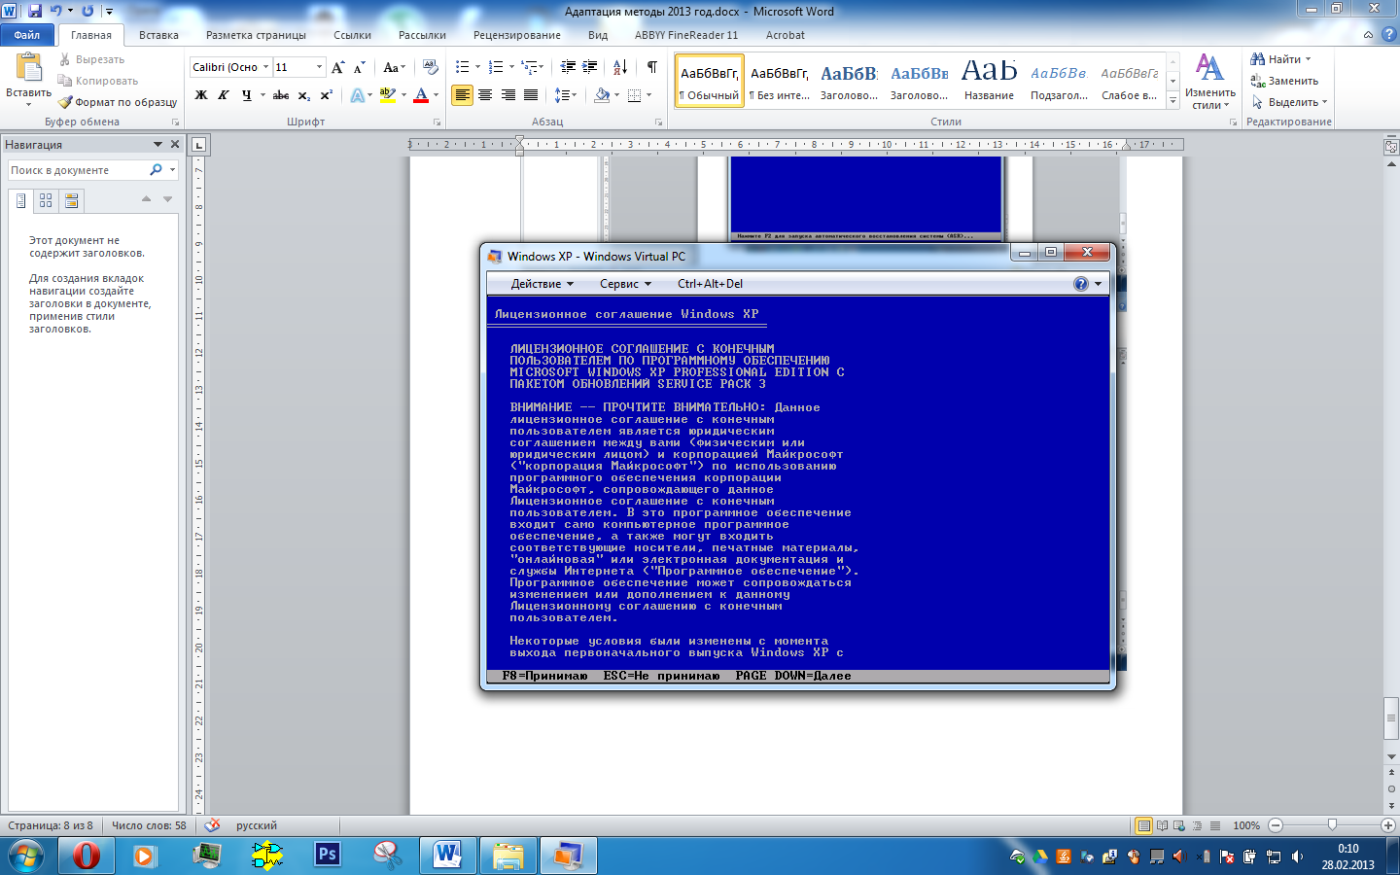Image resolution: width=1400 pixels, height=875 pixels.
Task: Switch to the Ссылки tab
Action: click(x=352, y=35)
